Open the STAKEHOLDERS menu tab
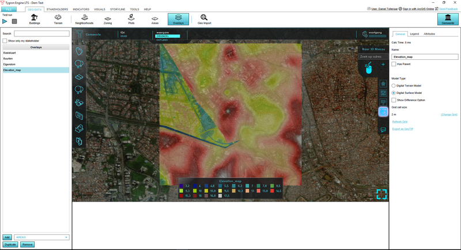Viewport: 461px width, 250px height. [57, 9]
